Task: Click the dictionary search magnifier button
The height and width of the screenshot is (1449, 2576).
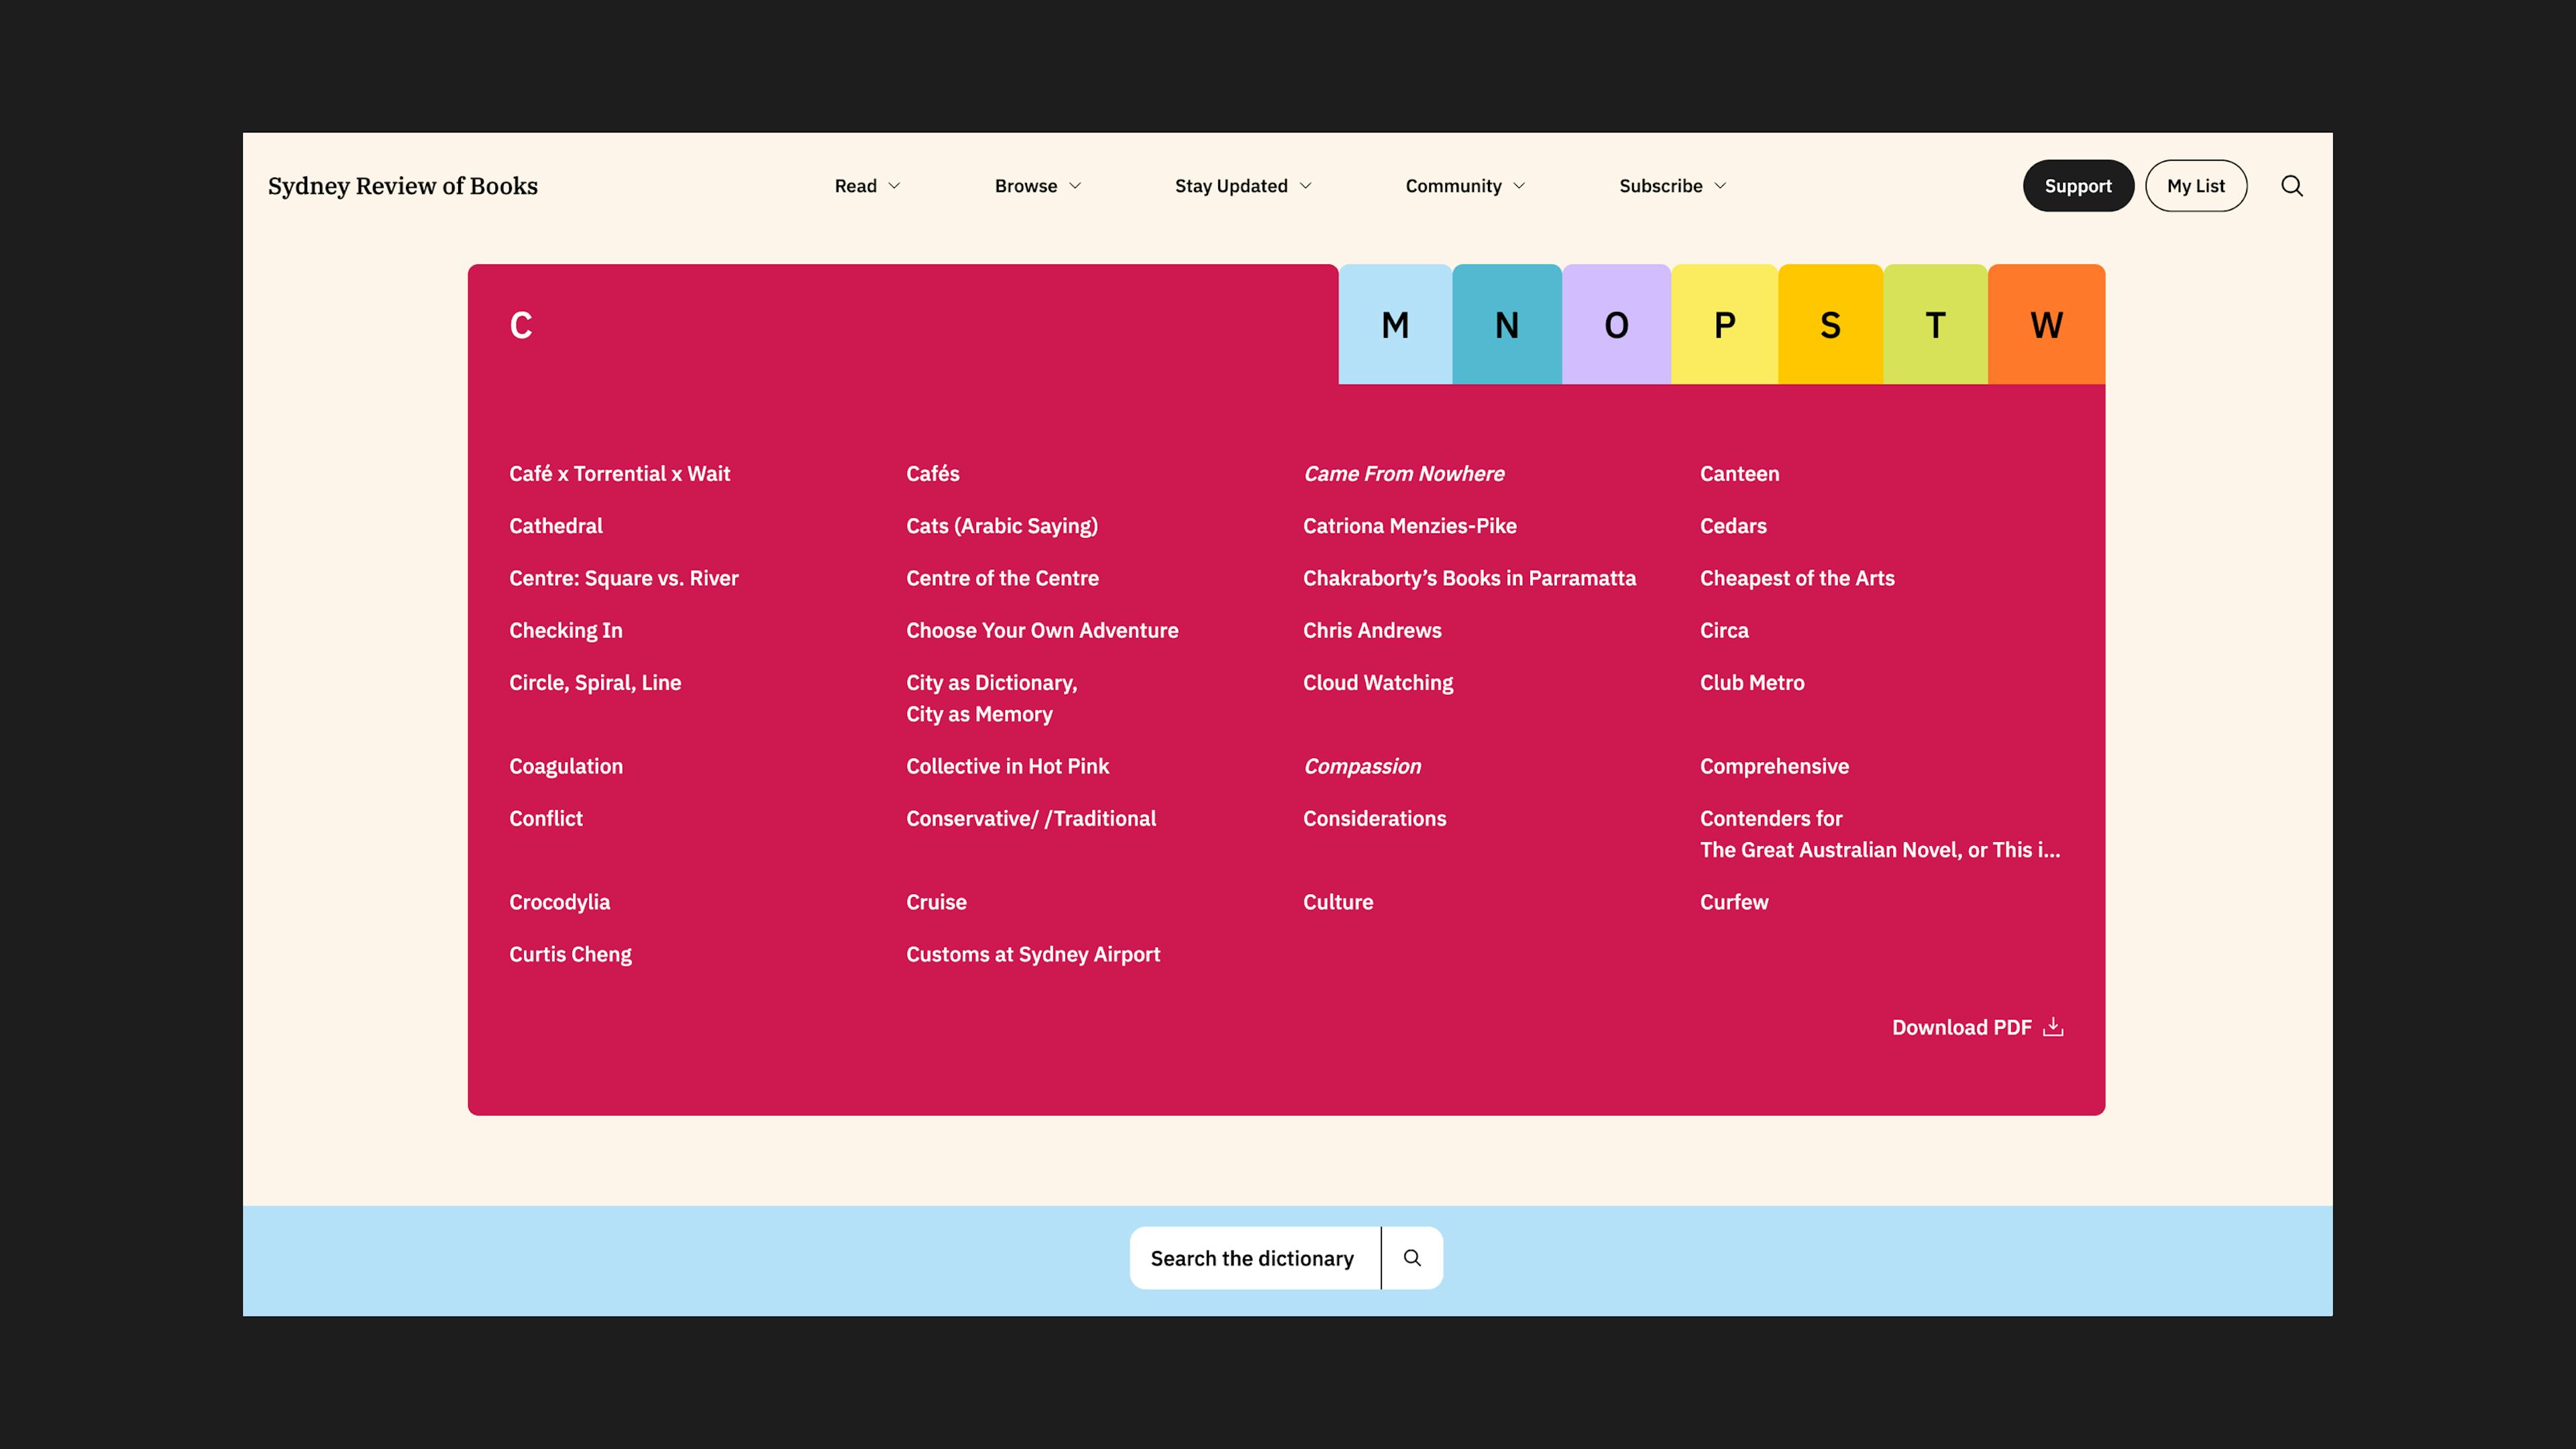Action: point(1412,1257)
